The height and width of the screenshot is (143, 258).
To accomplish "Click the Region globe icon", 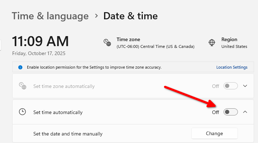I will click(212, 43).
